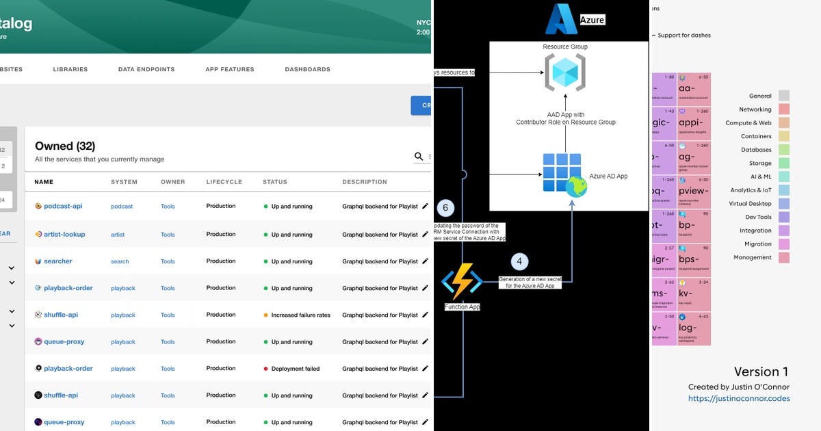Click the appi- application insights icon
This screenshot has width=821, height=431.
681,112
